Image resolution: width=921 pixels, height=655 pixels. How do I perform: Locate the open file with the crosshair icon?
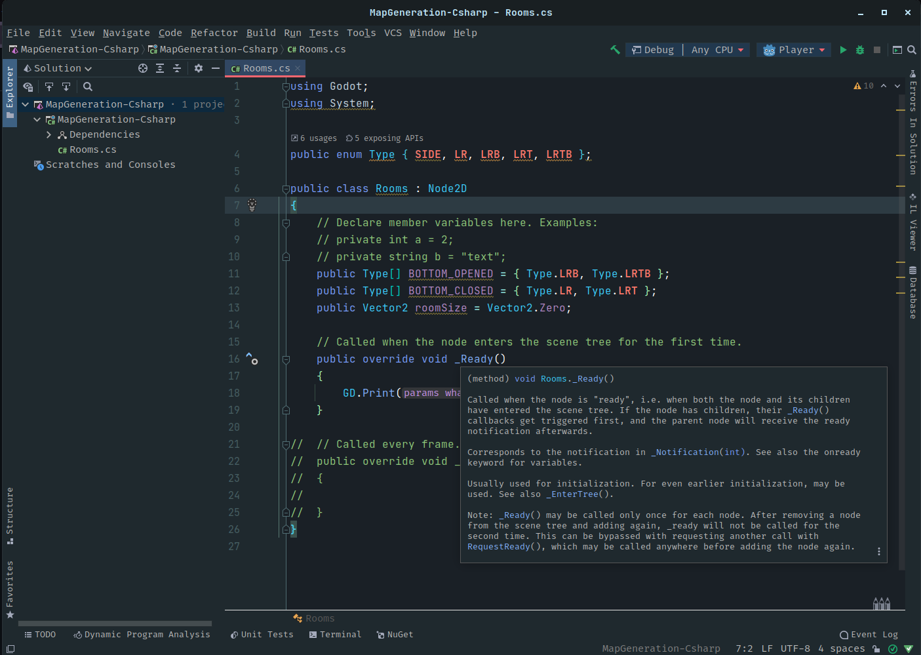pyautogui.click(x=143, y=68)
